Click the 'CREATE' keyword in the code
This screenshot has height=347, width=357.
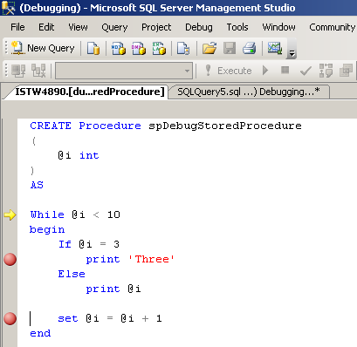[51, 126]
